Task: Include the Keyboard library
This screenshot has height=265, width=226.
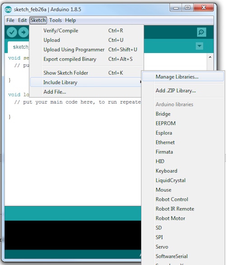Action: [x=183, y=170]
